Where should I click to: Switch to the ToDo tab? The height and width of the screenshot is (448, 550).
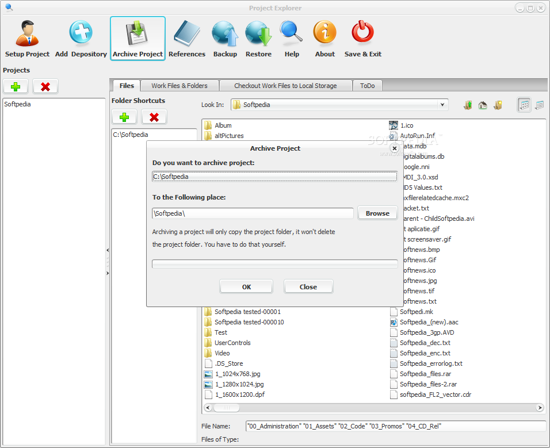367,86
